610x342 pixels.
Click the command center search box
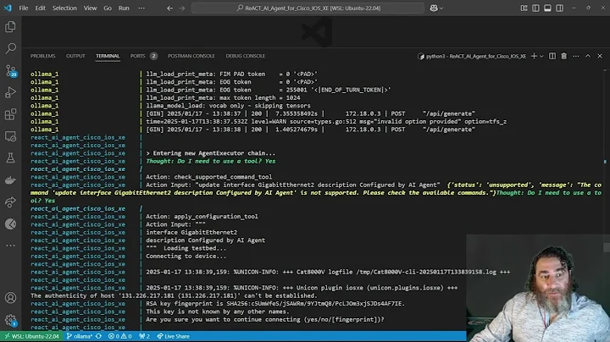[x=308, y=8]
